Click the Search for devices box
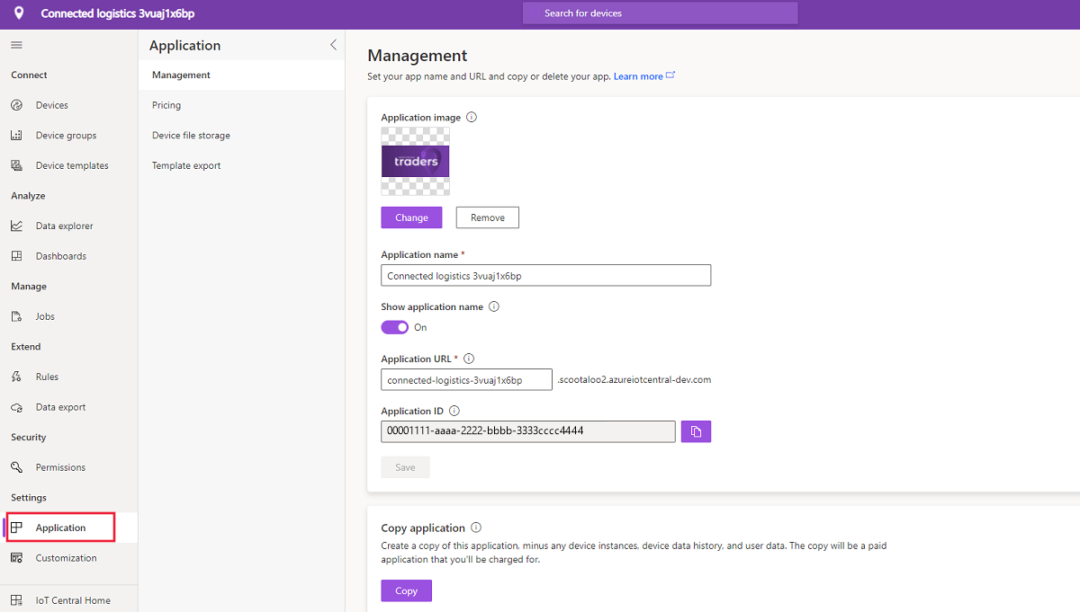The height and width of the screenshot is (612, 1080). tap(660, 13)
